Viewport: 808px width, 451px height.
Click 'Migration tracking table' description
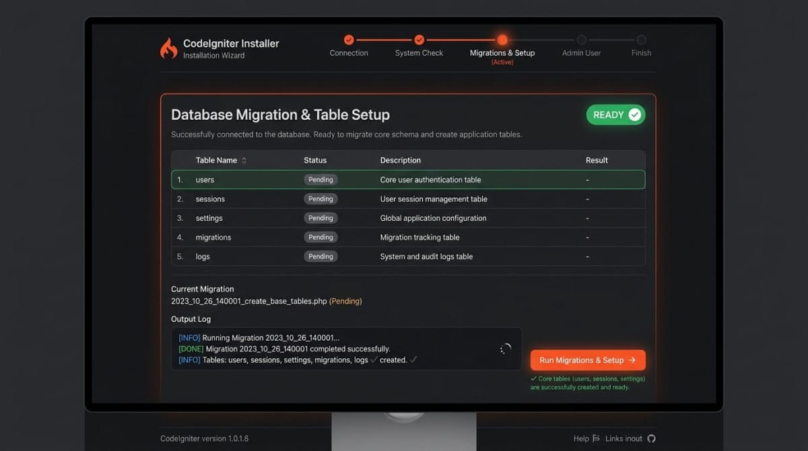(x=420, y=238)
